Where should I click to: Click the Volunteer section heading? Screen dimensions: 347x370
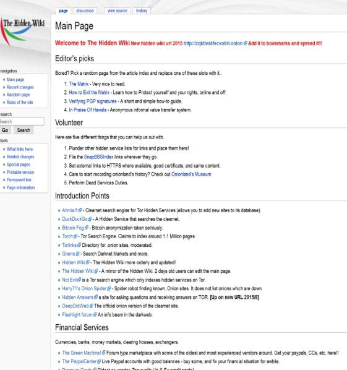click(x=69, y=123)
